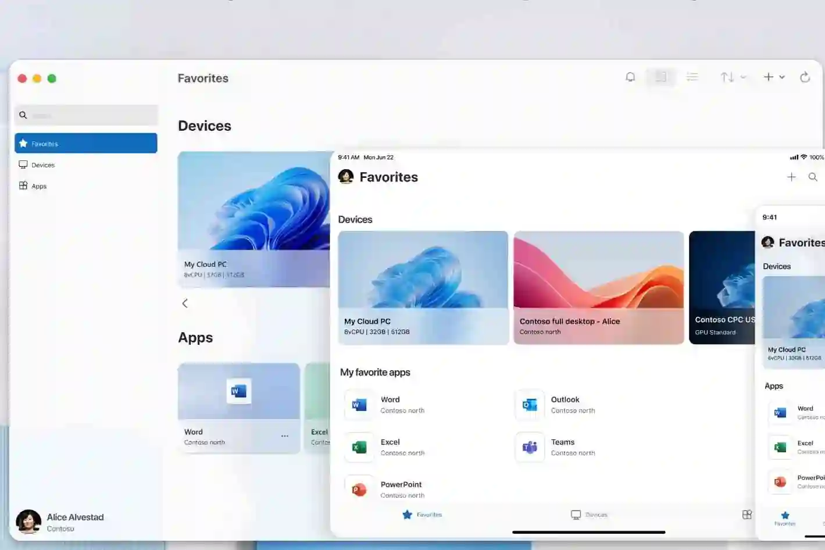This screenshot has height=550, width=825.
Task: Tap the plus icon in iPad header
Action: click(791, 177)
